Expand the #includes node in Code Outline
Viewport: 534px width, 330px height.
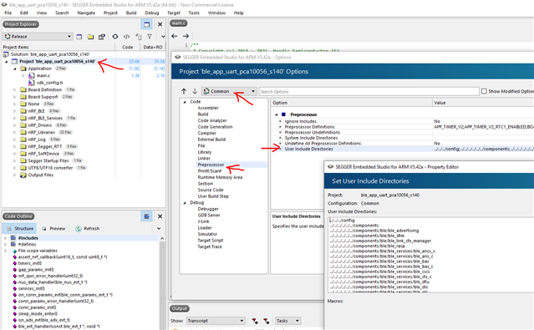(6, 238)
